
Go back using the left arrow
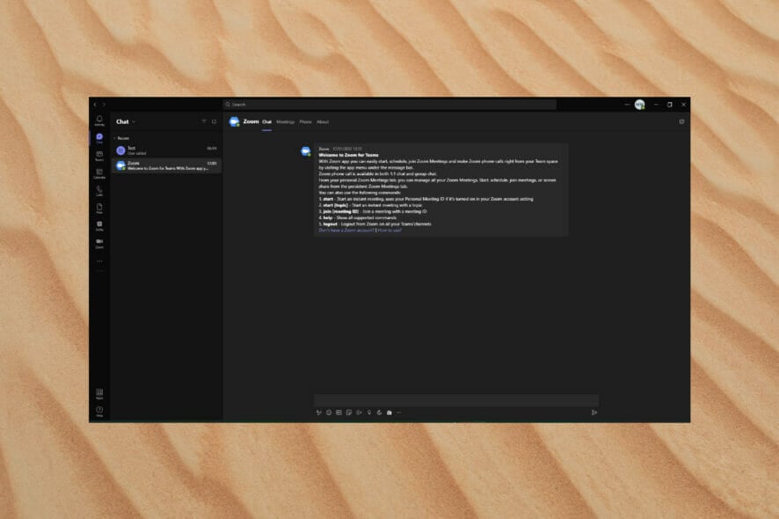(x=95, y=105)
